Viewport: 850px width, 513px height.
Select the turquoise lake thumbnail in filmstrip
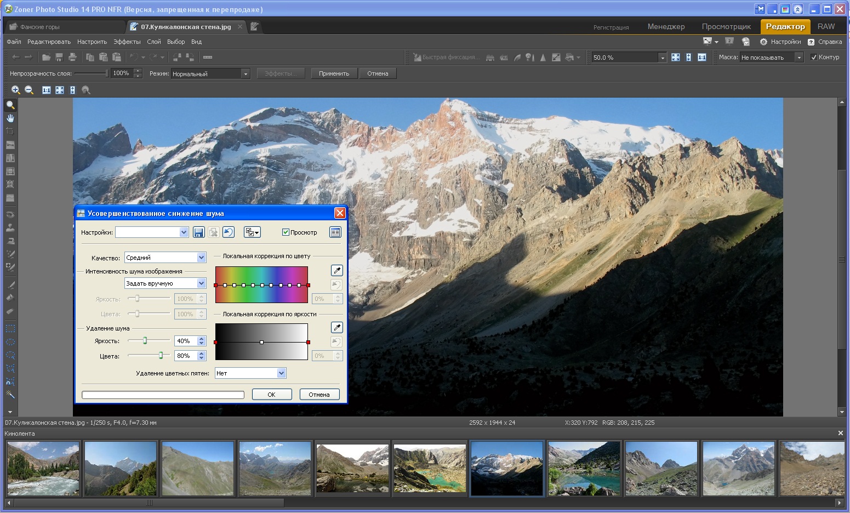click(x=430, y=469)
